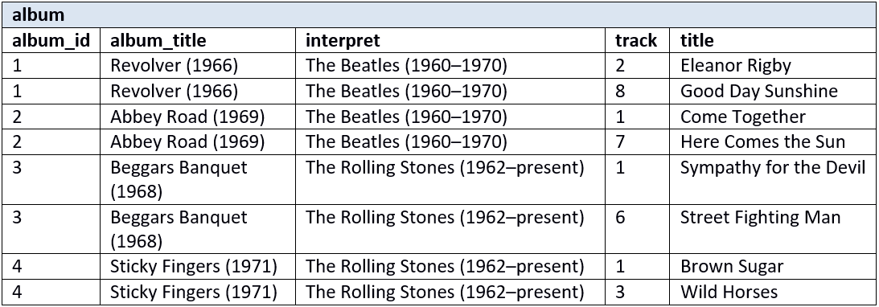
Task: Click the last 'Sticky Fingers (1971)' cell
Action: point(199,292)
